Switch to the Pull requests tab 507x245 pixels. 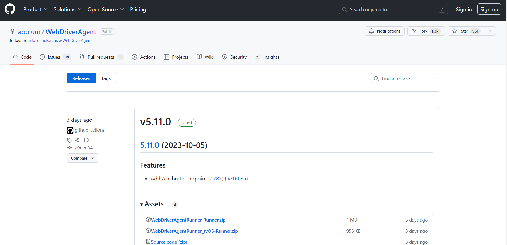point(102,57)
